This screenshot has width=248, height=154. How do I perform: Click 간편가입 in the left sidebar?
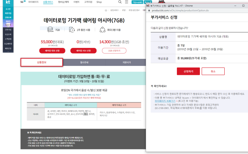pos(8,30)
